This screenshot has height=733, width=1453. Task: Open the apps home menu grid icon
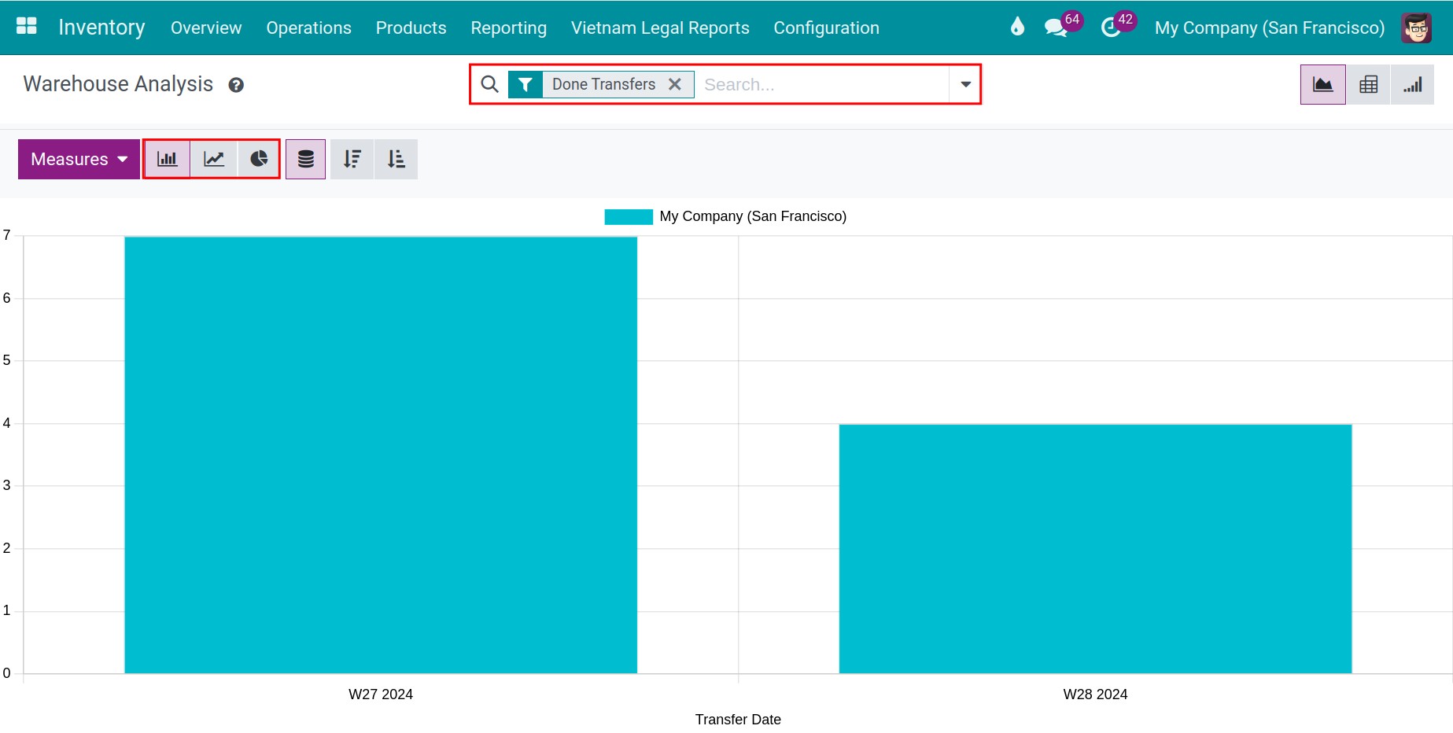[27, 27]
